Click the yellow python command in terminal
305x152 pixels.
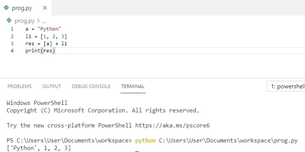point(145,140)
